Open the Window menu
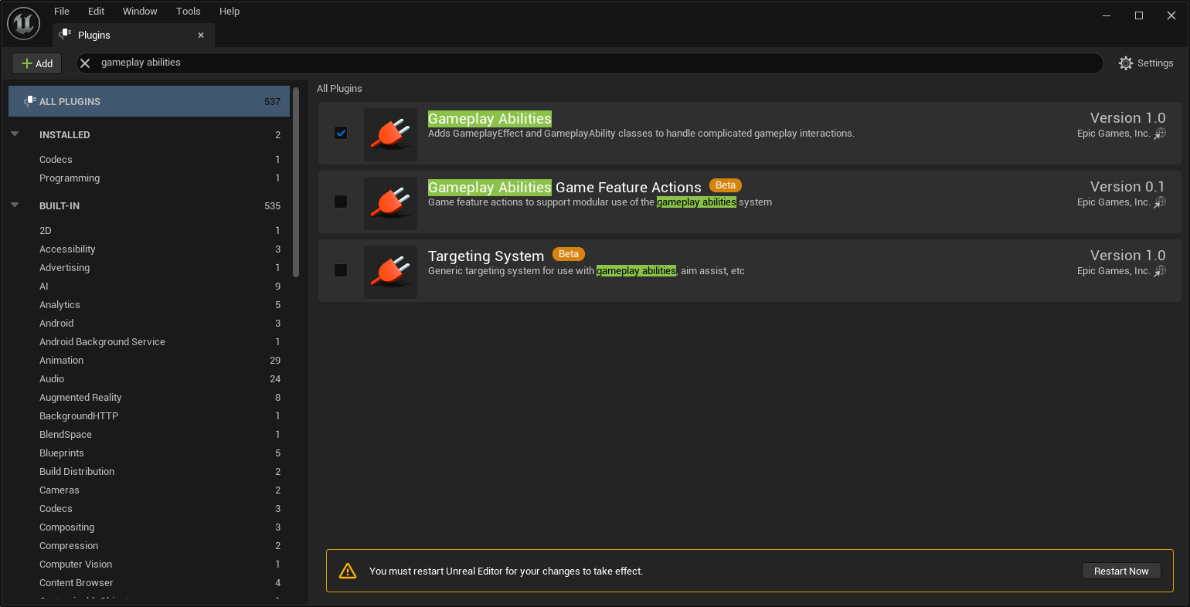 tap(140, 12)
